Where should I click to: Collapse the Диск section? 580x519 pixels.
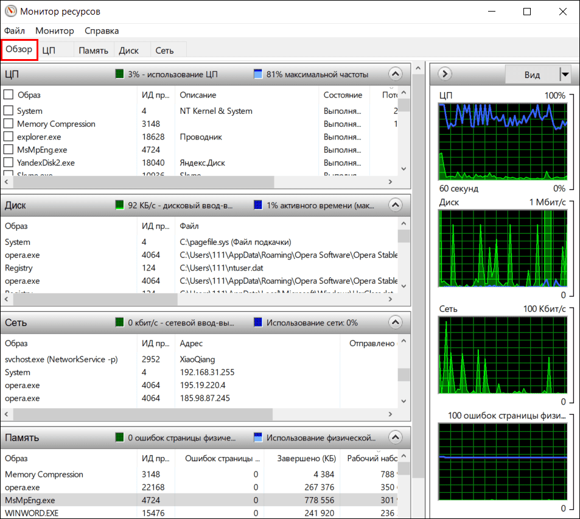[395, 205]
